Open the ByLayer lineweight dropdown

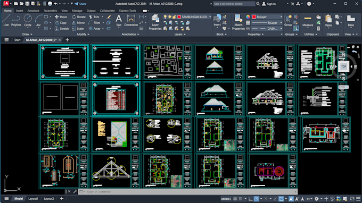click(x=281, y=22)
